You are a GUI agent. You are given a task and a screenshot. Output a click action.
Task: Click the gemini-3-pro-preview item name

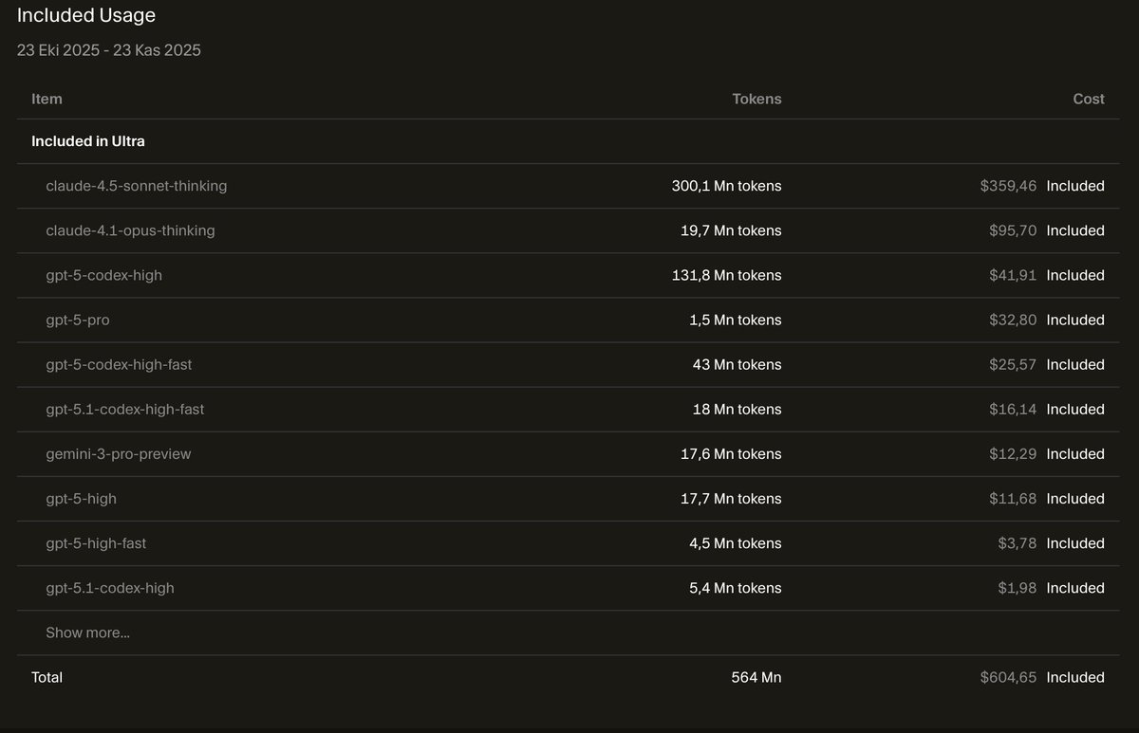[x=118, y=453]
